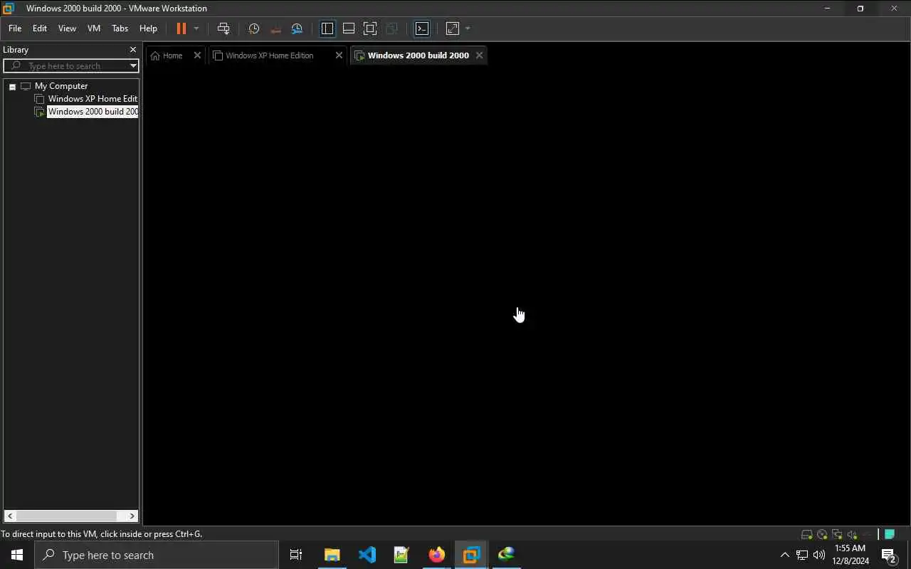
Task: Open the File menu
Action: (15, 28)
